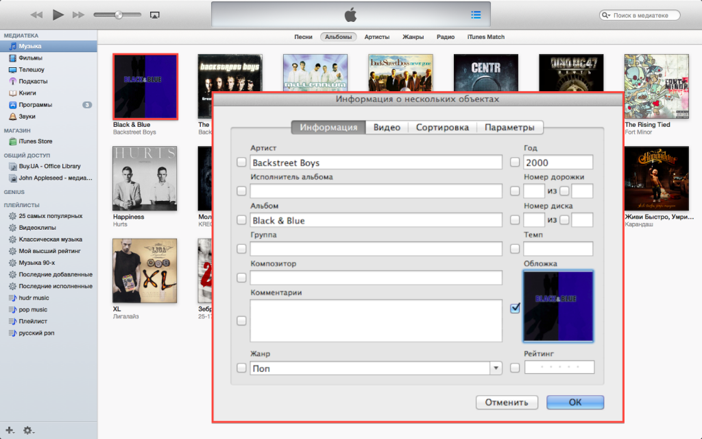Viewport: 702px width, 439px height.
Task: Open the AirPlay output icon
Action: click(x=154, y=15)
